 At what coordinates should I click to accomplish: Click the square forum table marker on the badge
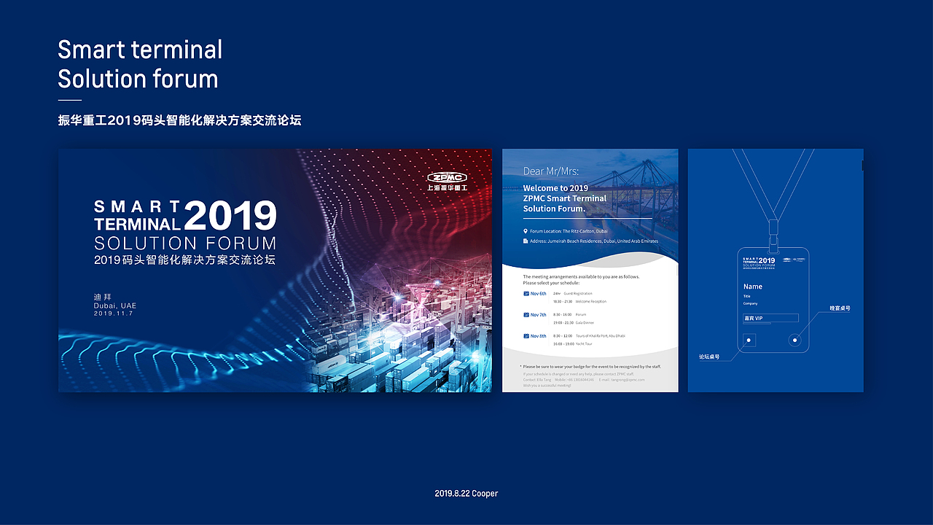[x=749, y=340]
